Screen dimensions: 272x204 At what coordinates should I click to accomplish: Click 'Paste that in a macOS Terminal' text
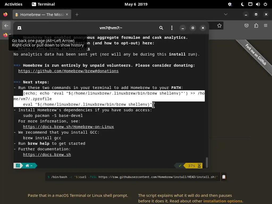tap(78, 195)
